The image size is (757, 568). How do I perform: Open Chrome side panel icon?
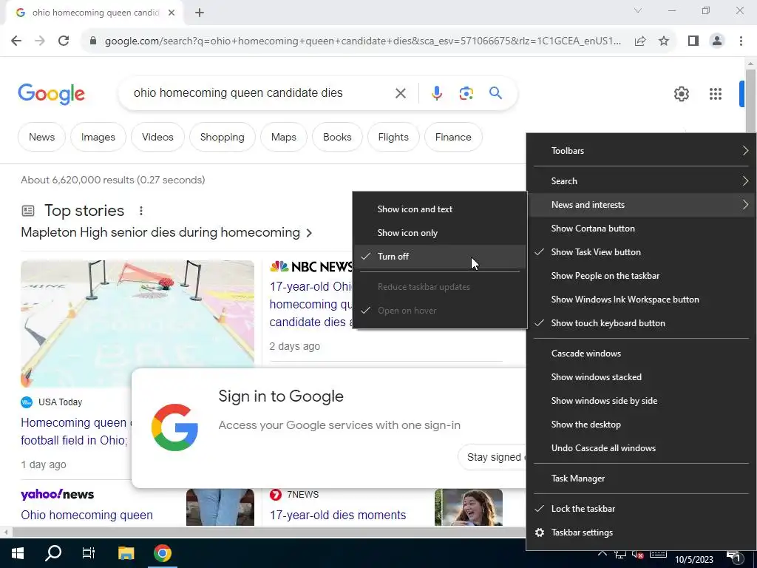click(x=693, y=41)
